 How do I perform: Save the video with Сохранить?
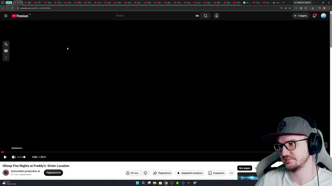click(216, 173)
